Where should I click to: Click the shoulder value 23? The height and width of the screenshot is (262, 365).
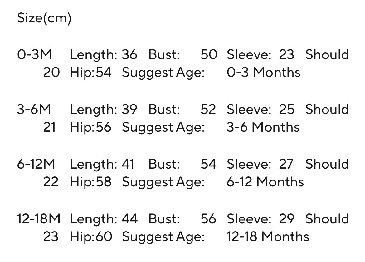tap(51, 237)
